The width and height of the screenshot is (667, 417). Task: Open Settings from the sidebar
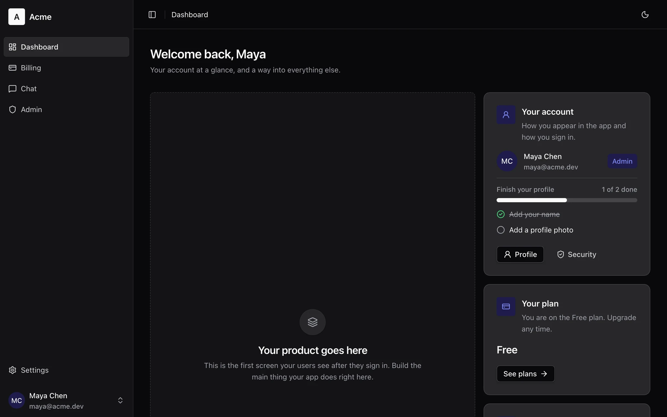pos(66,370)
